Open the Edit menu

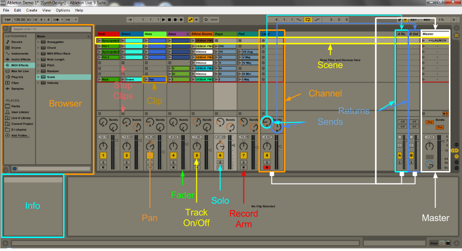click(x=17, y=10)
